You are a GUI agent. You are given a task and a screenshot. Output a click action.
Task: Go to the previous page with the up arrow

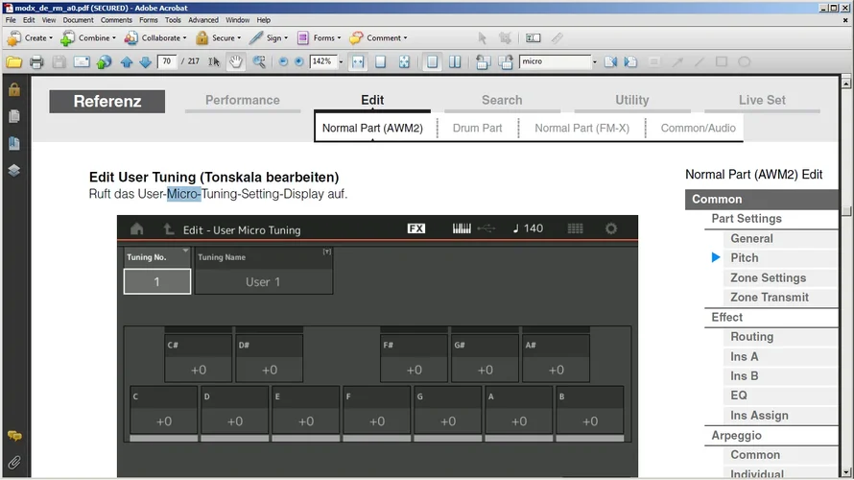pyautogui.click(x=127, y=62)
